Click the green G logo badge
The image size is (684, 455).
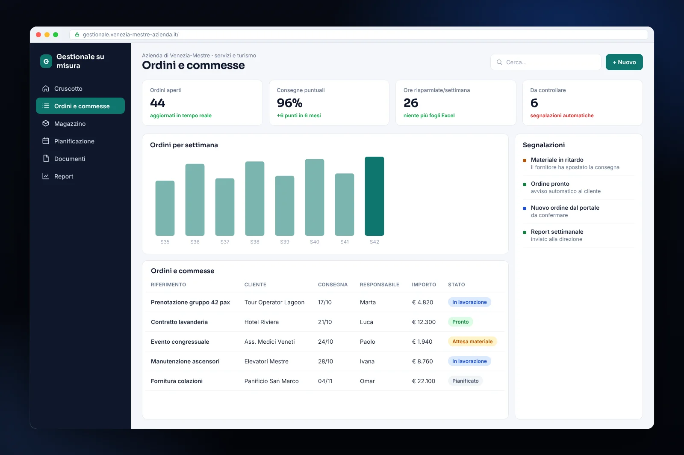(x=46, y=61)
